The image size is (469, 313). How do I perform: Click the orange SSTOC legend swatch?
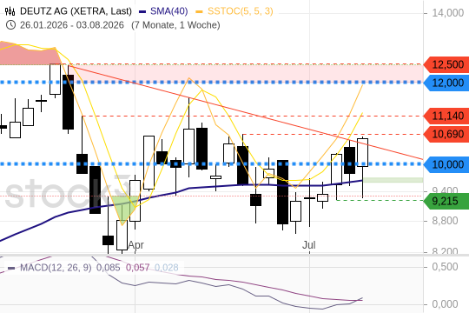tap(199, 12)
